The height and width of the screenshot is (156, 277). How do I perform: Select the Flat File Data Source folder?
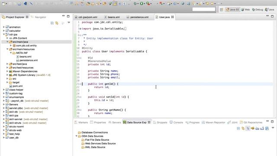[x=95, y=140]
